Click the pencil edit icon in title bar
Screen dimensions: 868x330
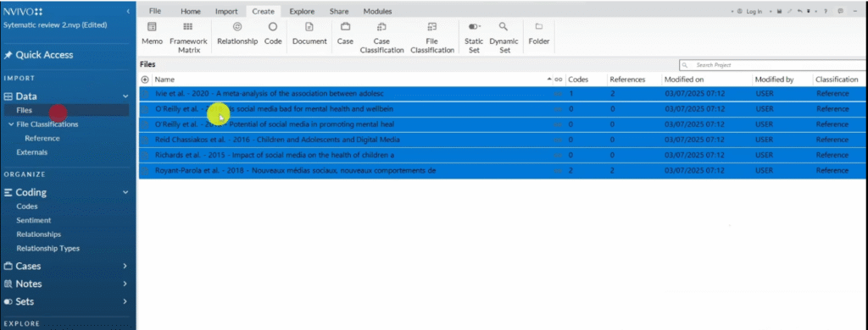tap(789, 11)
